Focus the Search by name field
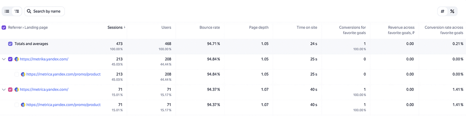Screen dimensions: 466x116 (x=44, y=11)
